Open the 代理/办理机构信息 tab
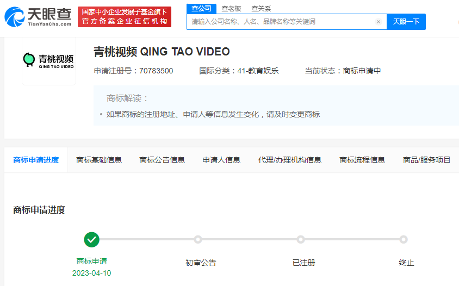 (x=290, y=160)
